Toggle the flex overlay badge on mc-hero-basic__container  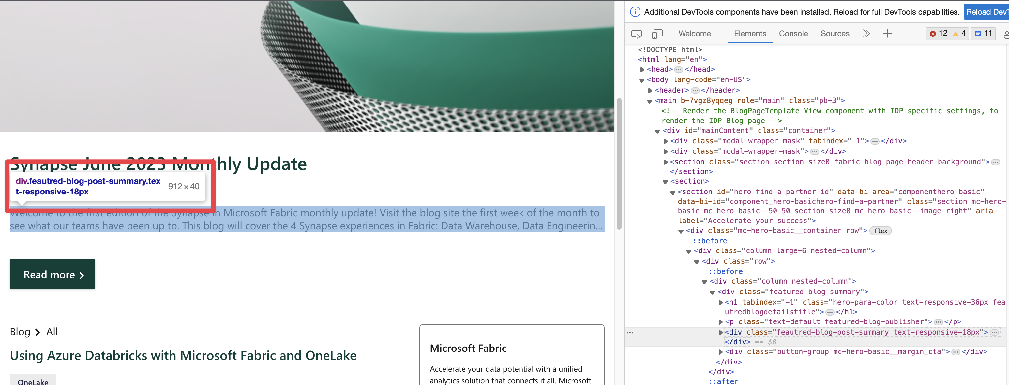[881, 231]
